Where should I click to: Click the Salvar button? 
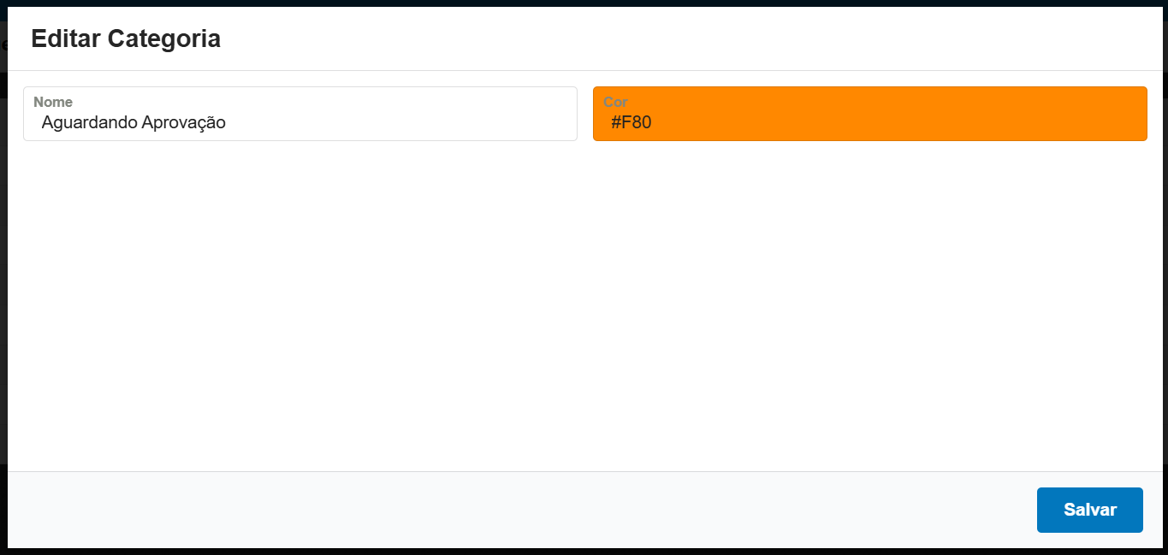1089,510
